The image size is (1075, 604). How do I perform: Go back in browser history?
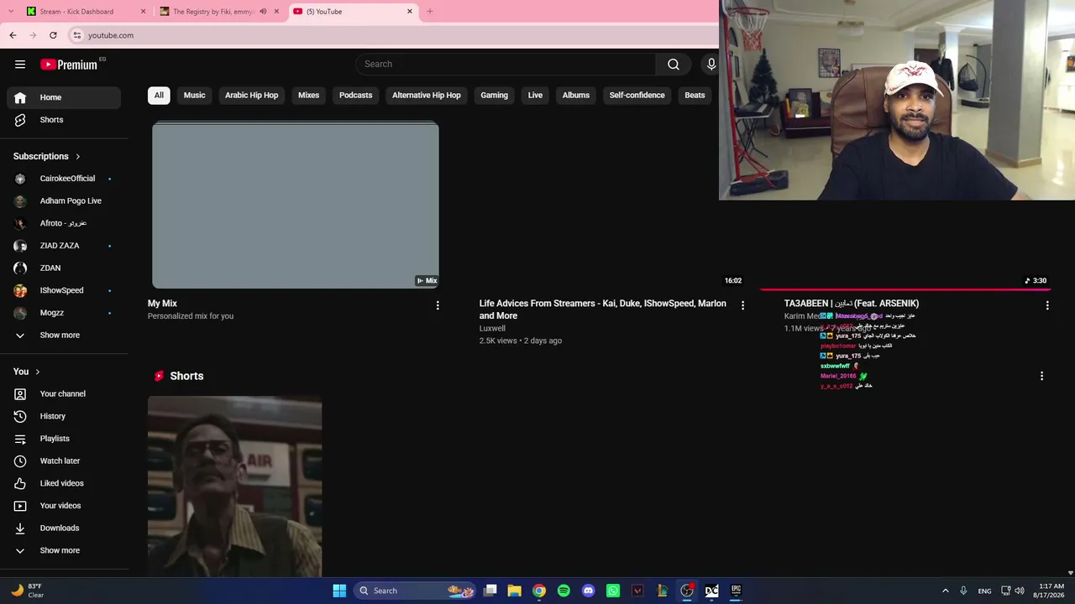coord(13,35)
